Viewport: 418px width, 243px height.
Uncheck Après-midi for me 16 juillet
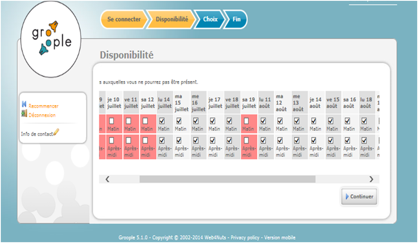[196, 140]
